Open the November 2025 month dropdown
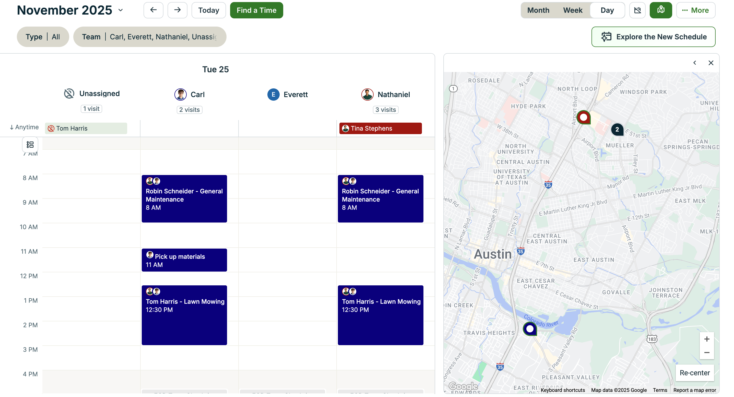 [x=121, y=10]
